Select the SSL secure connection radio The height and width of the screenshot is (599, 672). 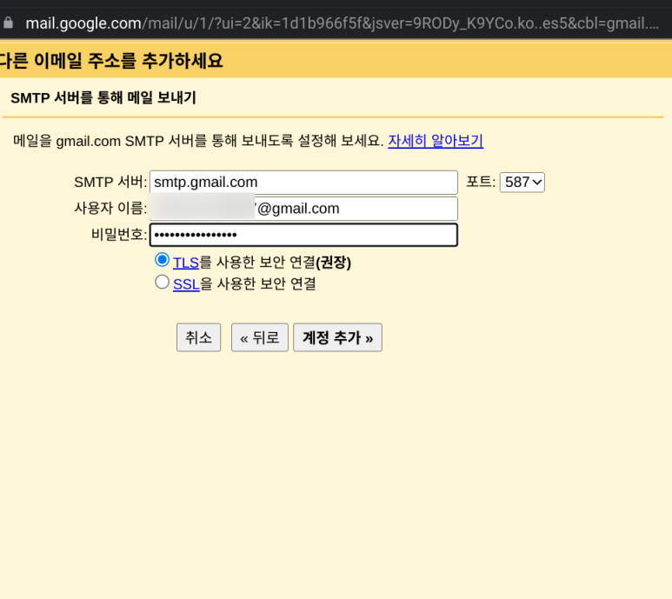162,282
